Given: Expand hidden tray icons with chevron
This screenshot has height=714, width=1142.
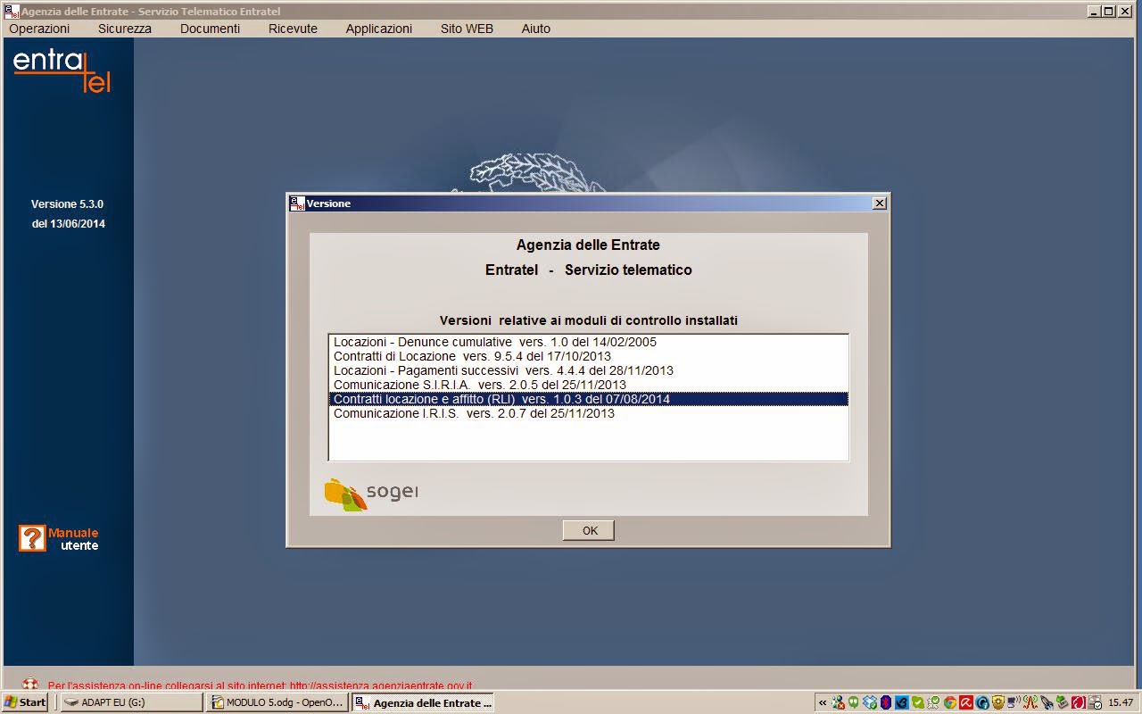Looking at the screenshot, I should point(823,703).
